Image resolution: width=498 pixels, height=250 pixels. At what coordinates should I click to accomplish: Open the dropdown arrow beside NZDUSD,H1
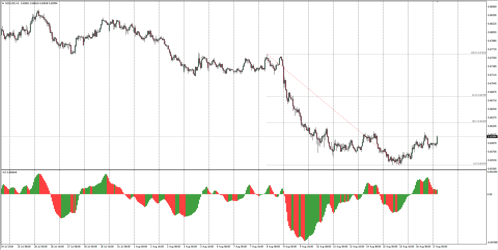click(3, 3)
